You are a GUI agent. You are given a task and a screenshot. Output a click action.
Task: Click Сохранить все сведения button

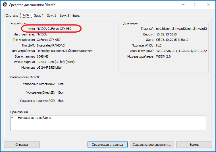[152, 145]
